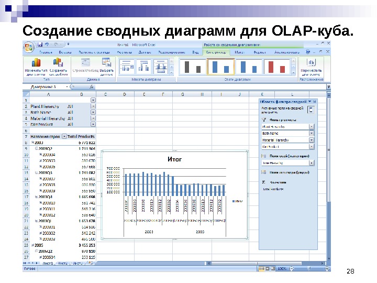
Task: Choose the dark gray chart style
Action: (x=192, y=67)
